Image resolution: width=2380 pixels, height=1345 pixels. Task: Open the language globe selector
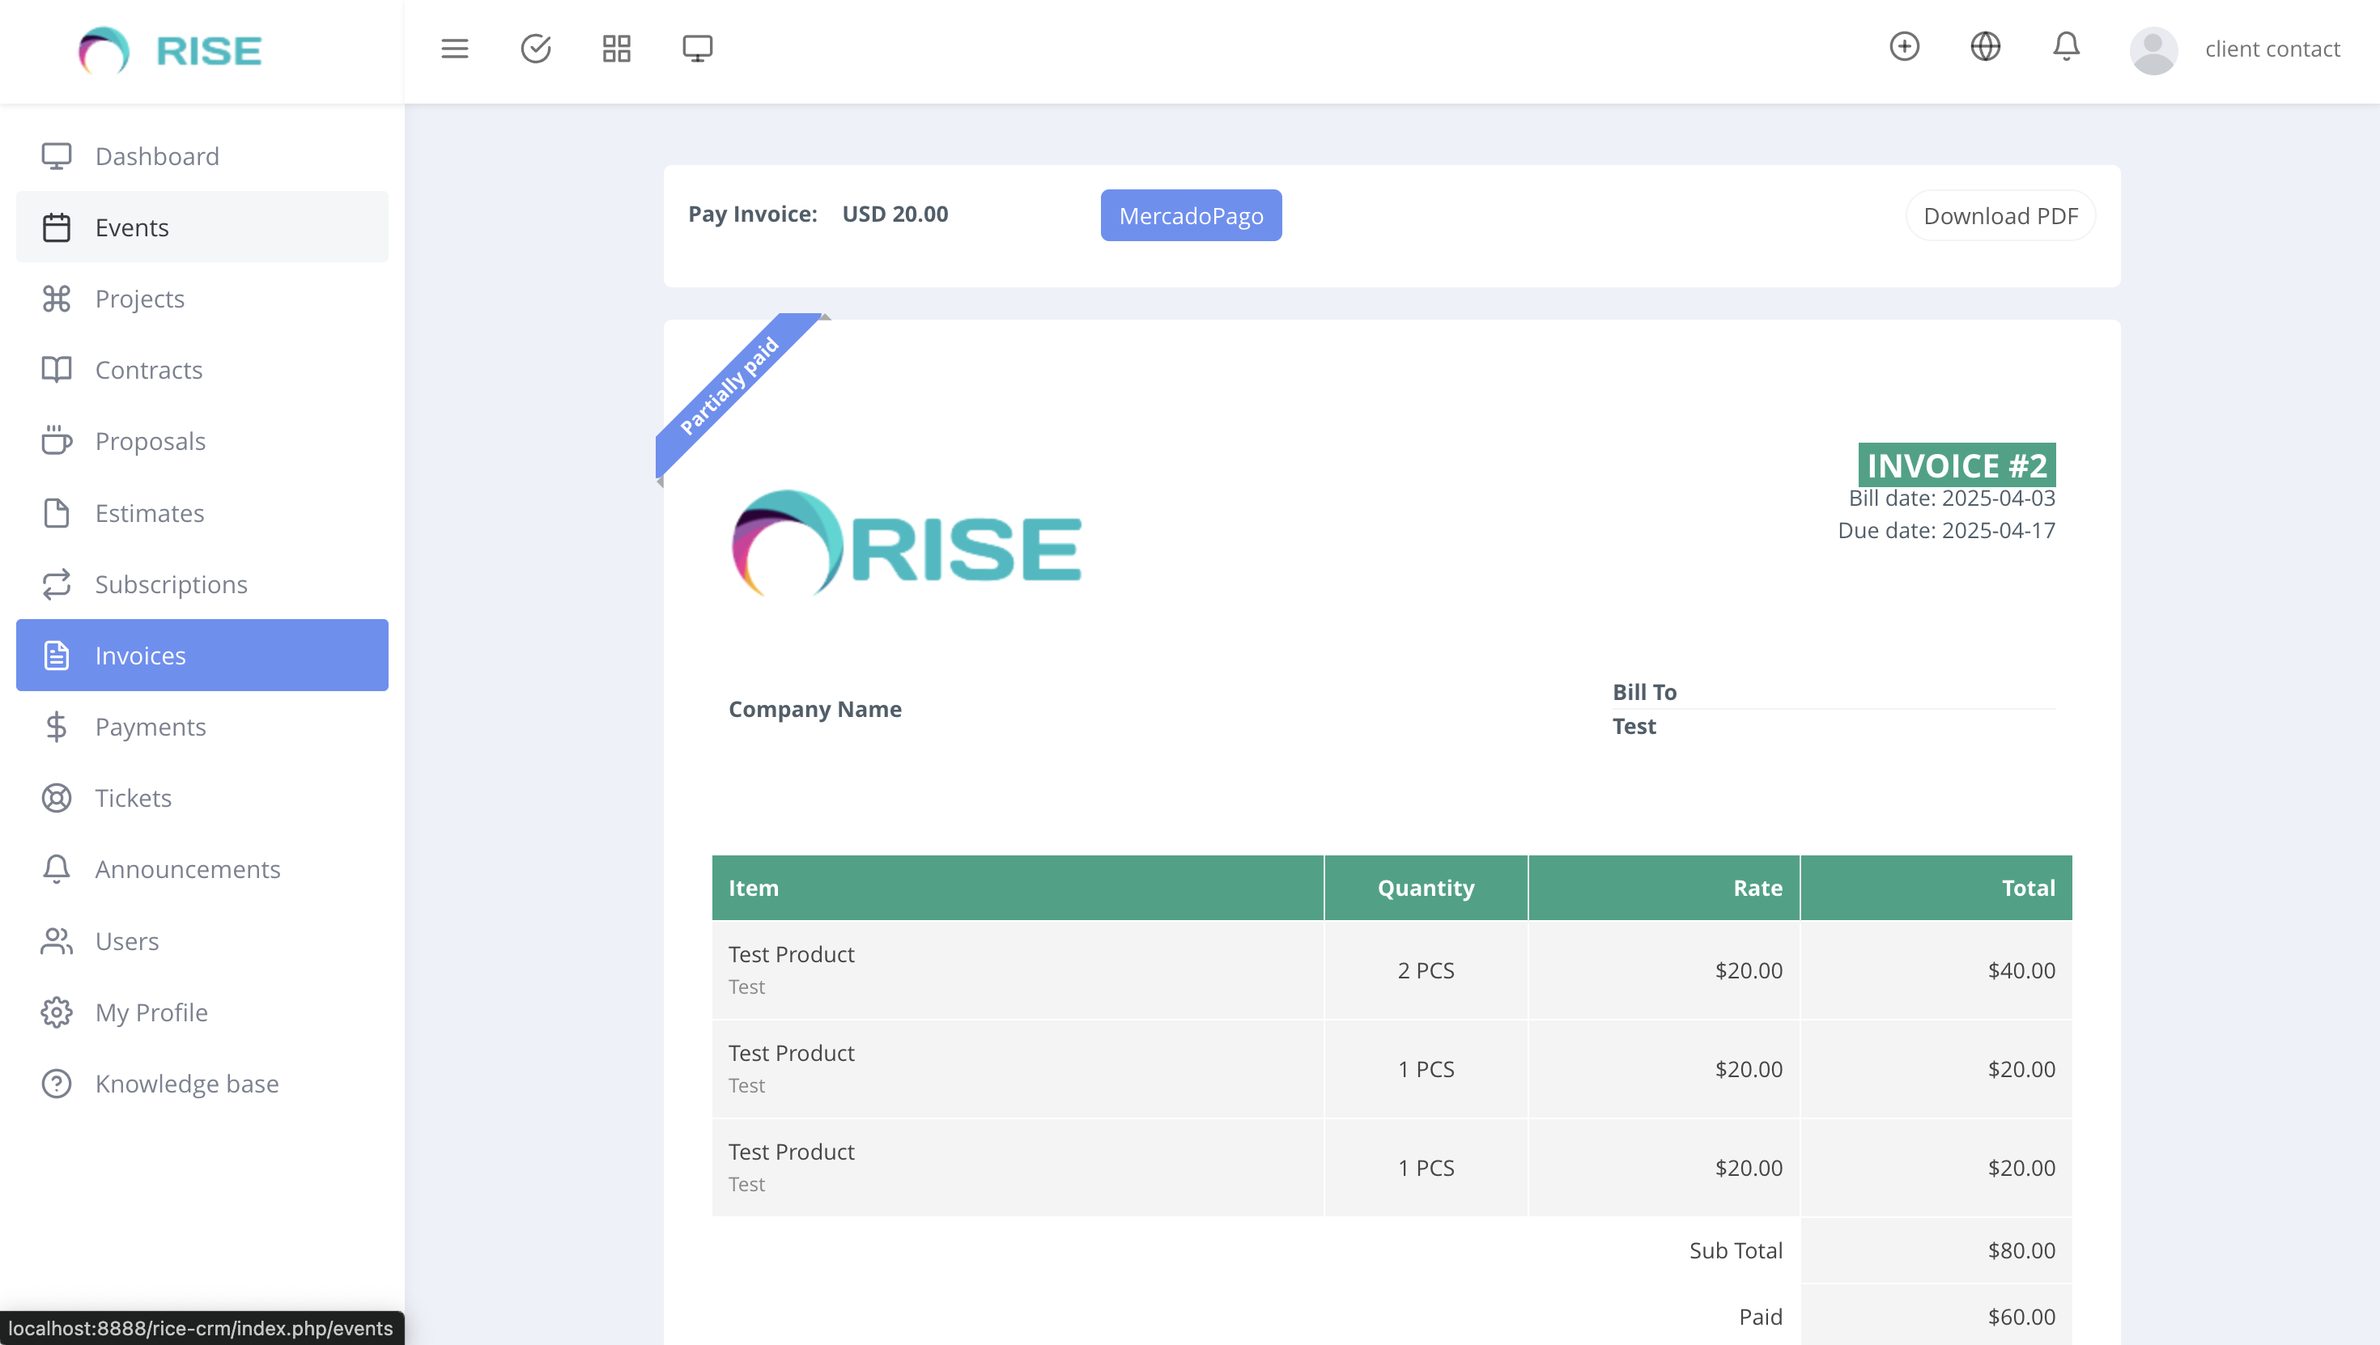coord(1986,46)
